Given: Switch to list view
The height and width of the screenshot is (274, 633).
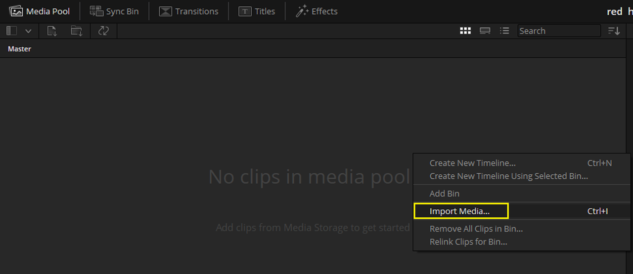Looking at the screenshot, I should coord(504,31).
